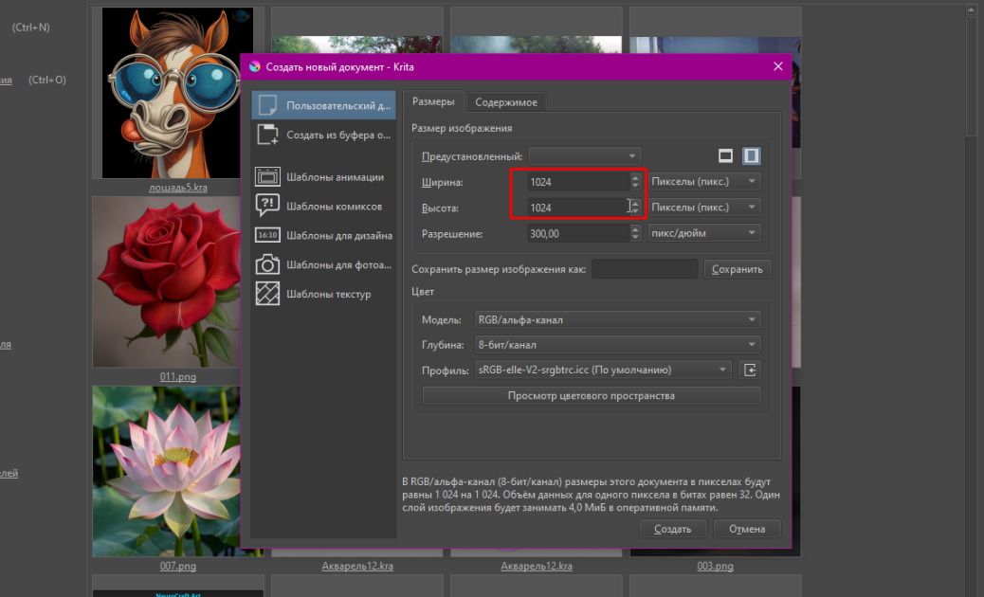Increase resolution with stepper up arrow
Screen dimensions: 984x597
[635, 229]
